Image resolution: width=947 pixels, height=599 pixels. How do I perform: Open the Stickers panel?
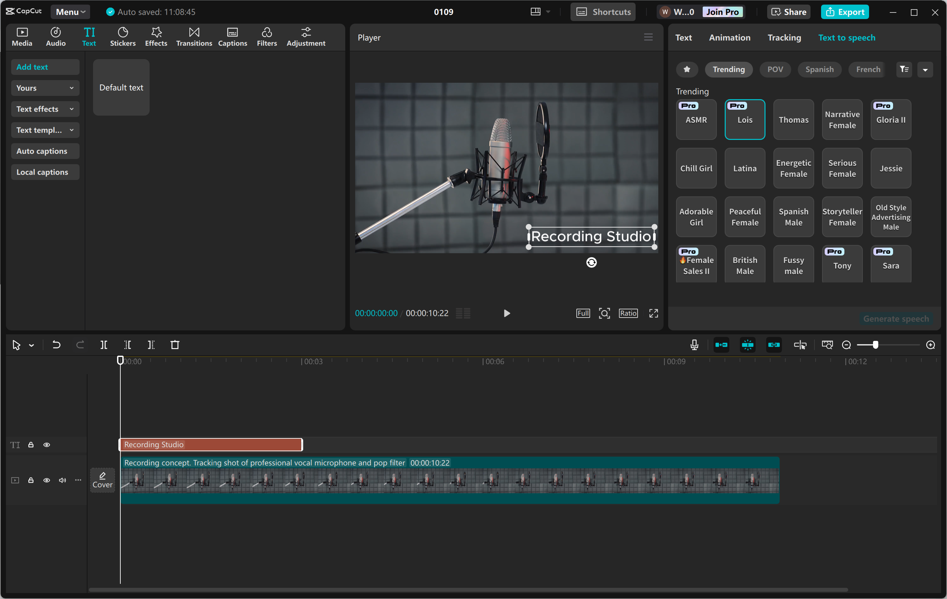click(123, 36)
